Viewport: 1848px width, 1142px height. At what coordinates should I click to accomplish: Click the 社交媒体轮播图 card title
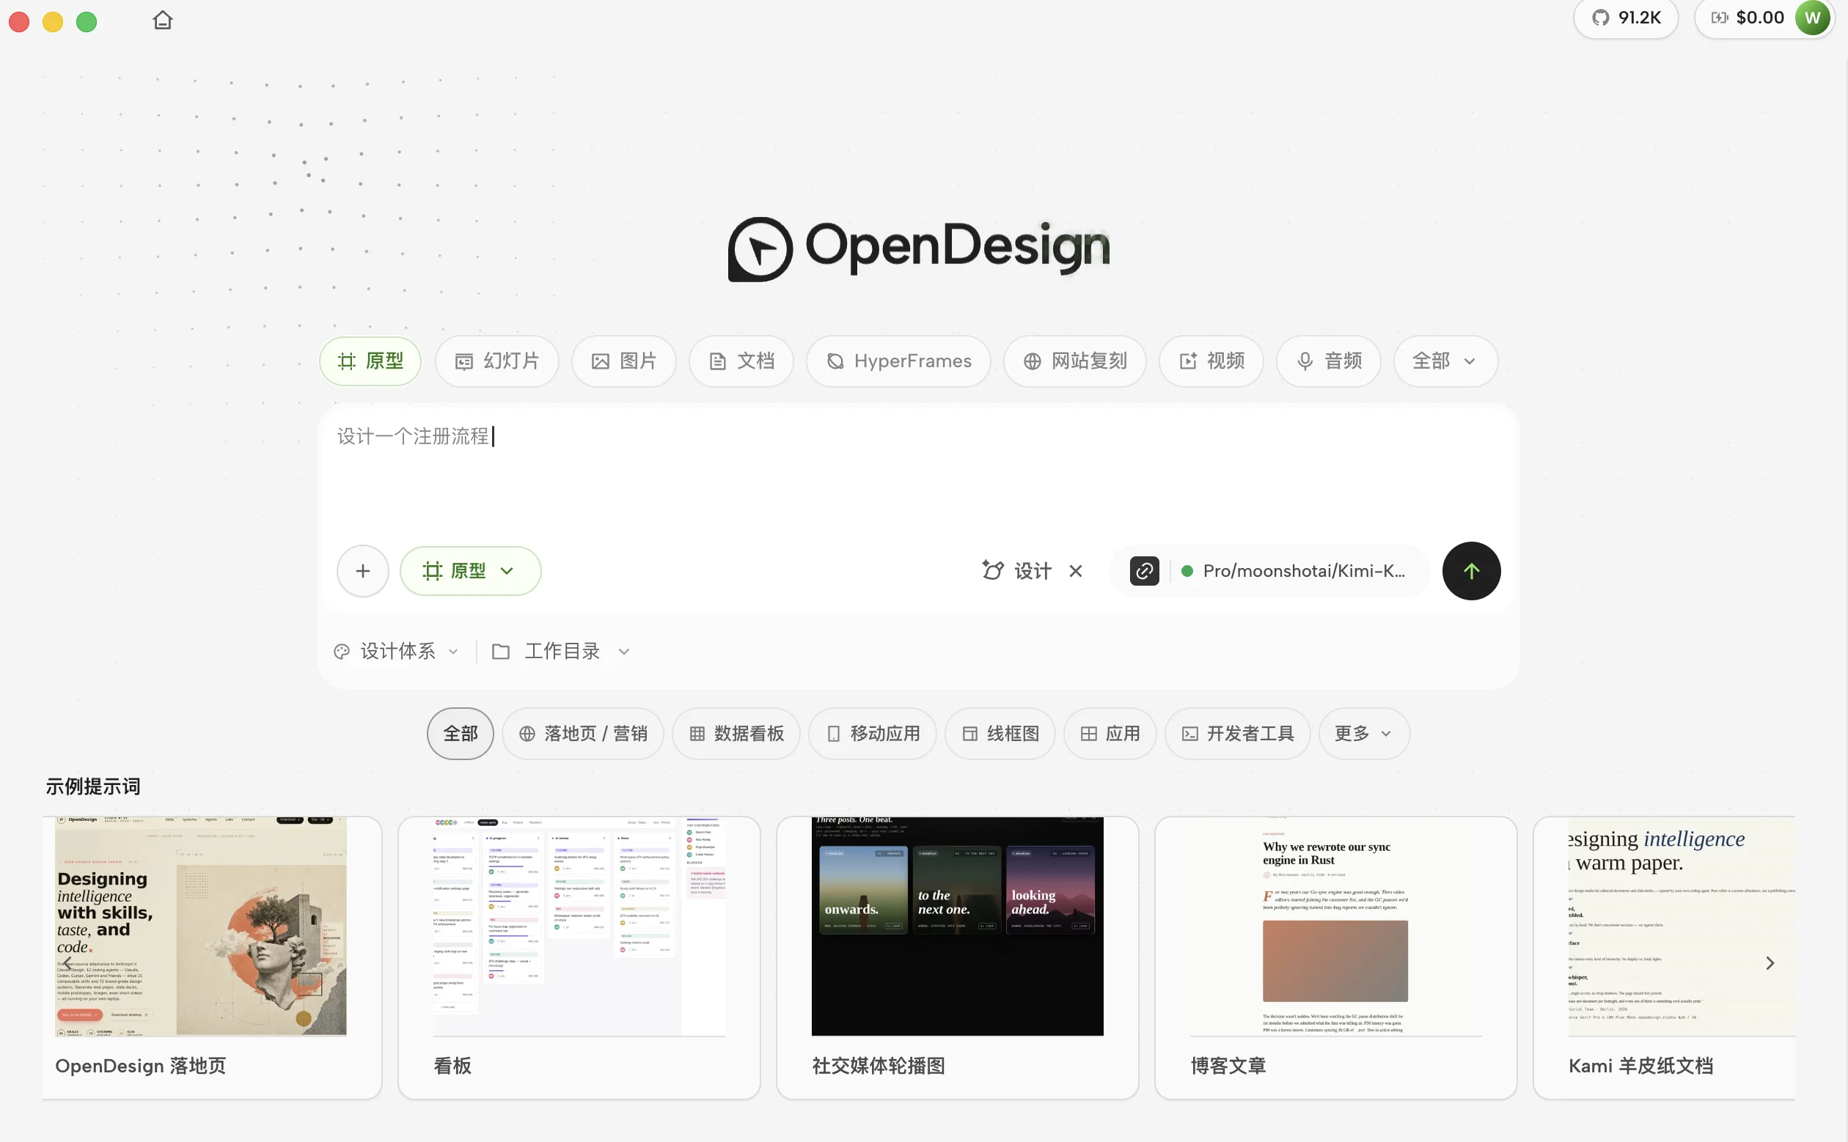[x=878, y=1066]
